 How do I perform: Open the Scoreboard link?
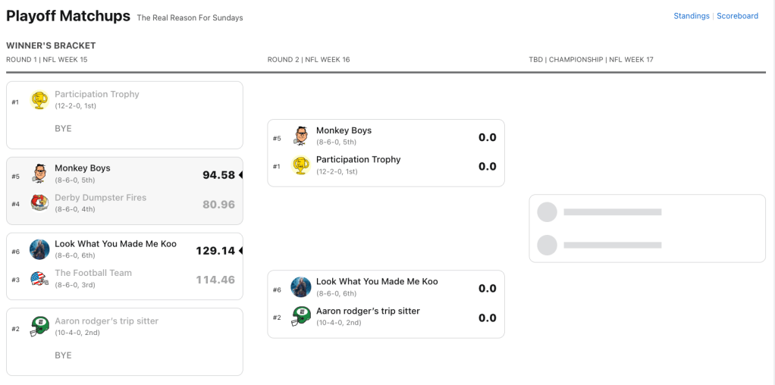point(737,16)
